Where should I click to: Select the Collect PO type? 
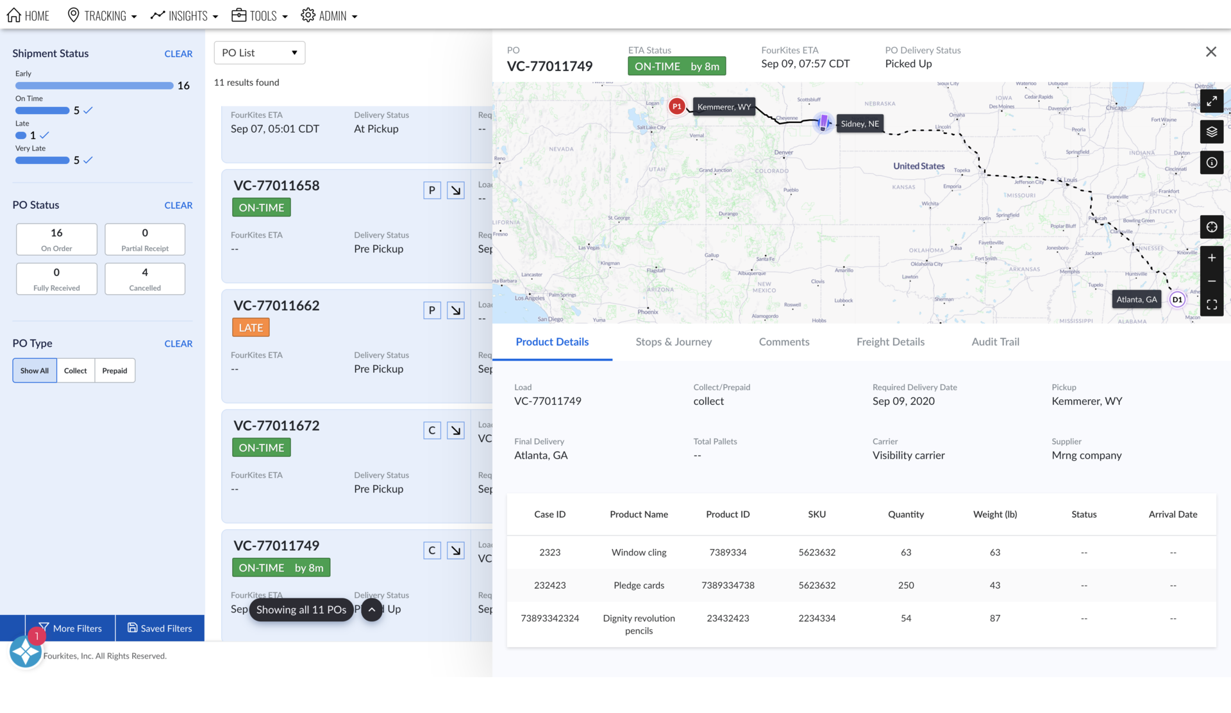click(x=75, y=371)
